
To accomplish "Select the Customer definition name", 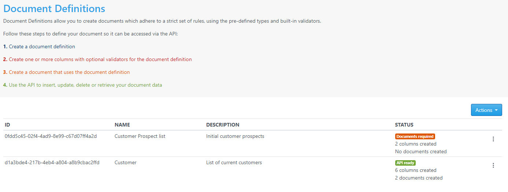I will (x=126, y=162).
